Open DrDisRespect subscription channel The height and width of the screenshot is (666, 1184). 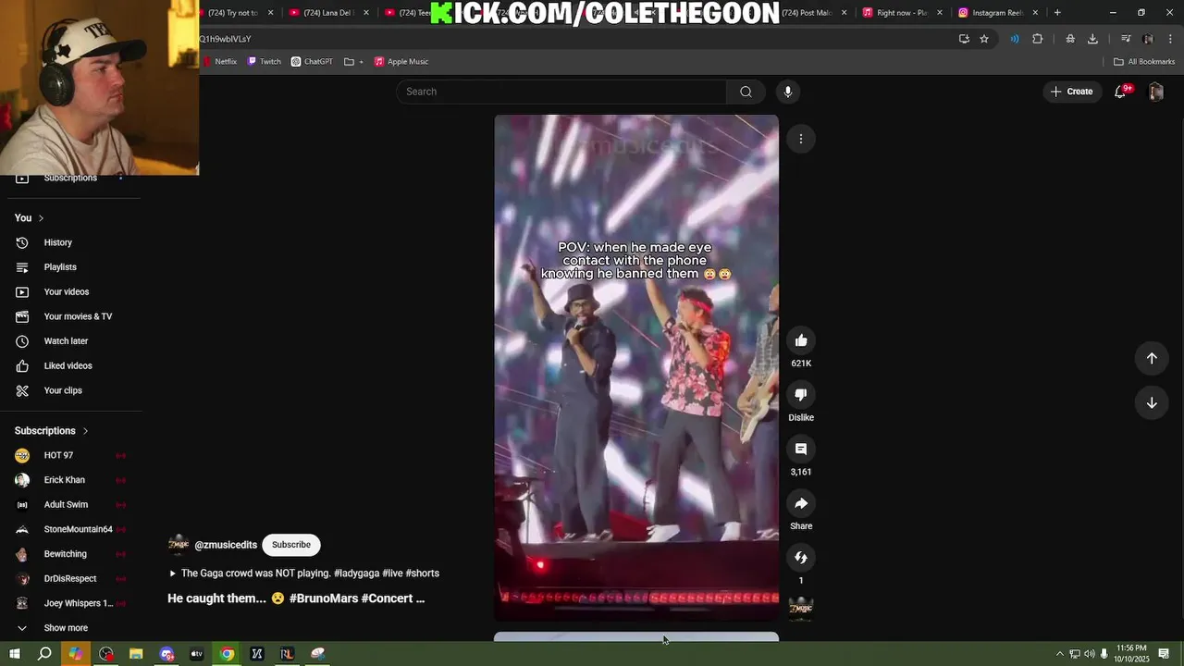tap(70, 579)
